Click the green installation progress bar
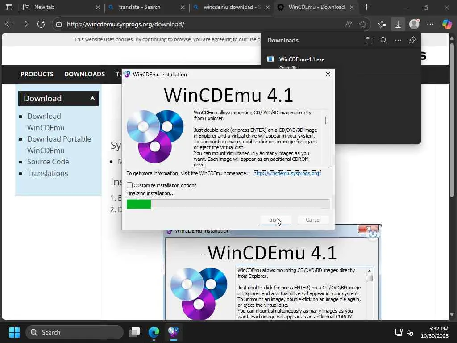The height and width of the screenshot is (343, 457). click(x=139, y=204)
